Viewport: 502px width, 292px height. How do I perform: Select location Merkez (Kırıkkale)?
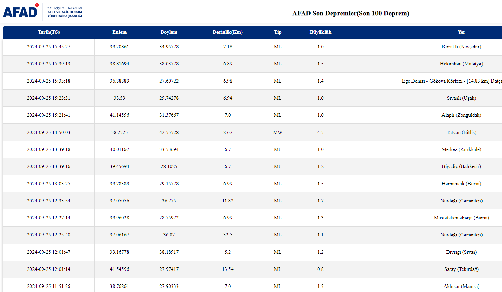pos(461,149)
